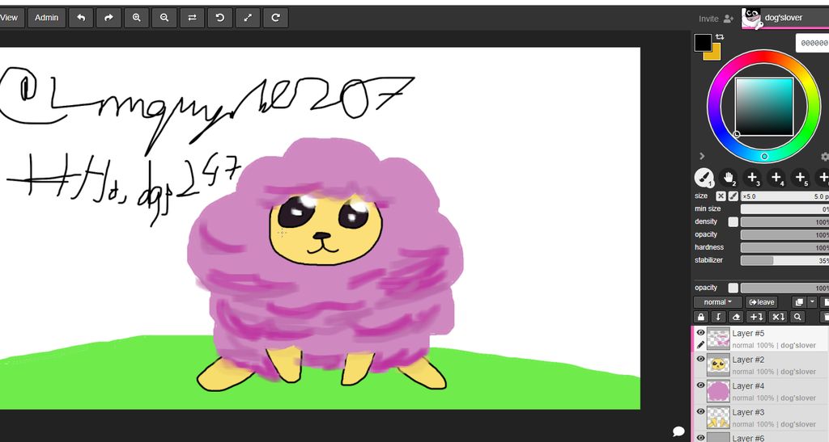Click the redo arrow in top toolbar
The height and width of the screenshot is (442, 829).
coord(109,18)
